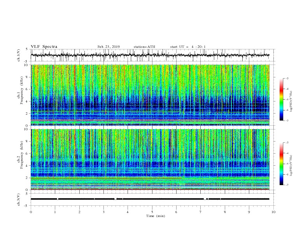Click the time axis tick label "10"
This screenshot has height=238, width=308.
273,212
